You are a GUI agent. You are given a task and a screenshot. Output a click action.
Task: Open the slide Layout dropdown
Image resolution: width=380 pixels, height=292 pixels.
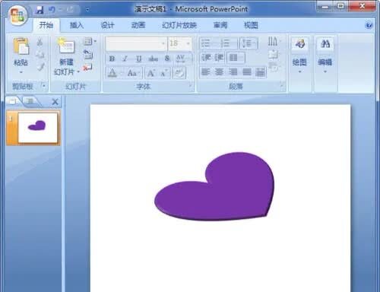click(90, 42)
